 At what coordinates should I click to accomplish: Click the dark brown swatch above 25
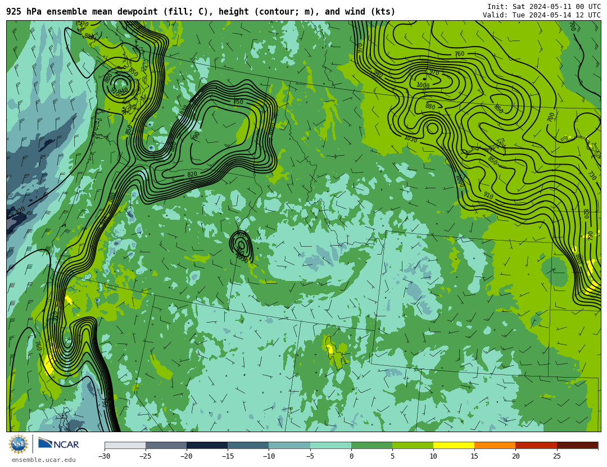(577, 445)
